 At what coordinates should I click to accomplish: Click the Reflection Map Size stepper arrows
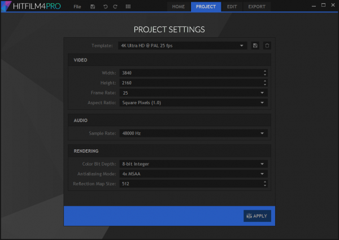[x=264, y=184]
